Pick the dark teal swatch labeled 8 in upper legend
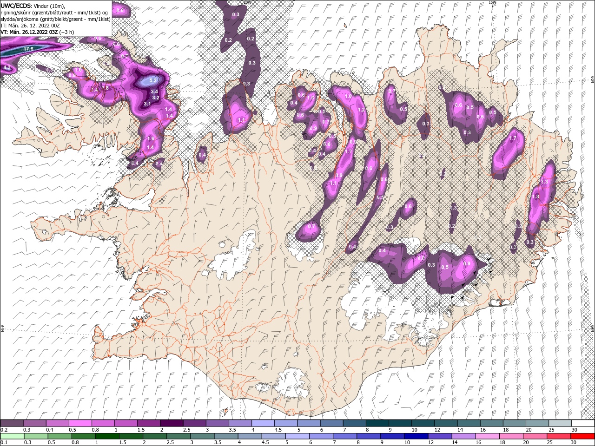This screenshot has width=595, height=446. point(377,423)
